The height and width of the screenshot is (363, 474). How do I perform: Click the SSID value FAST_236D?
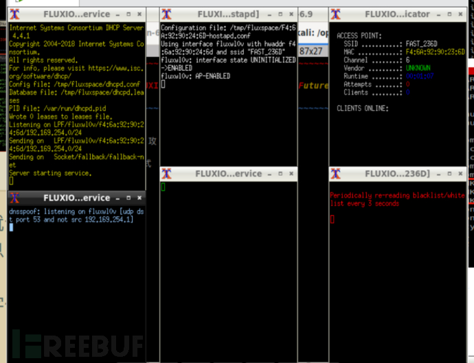coord(421,44)
